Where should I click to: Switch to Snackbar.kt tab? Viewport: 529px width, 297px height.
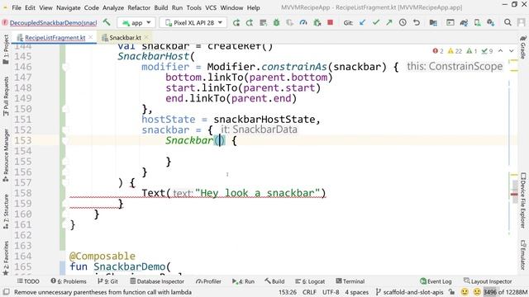[x=125, y=37]
